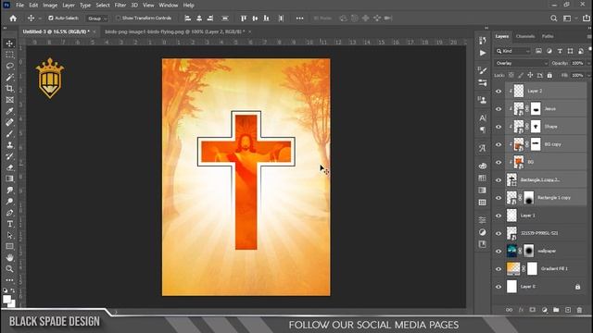
Task: Select the Layer 1 layer row
Action: (546, 216)
